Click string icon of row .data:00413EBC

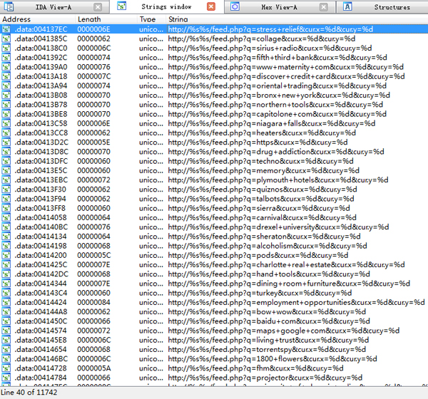point(6,180)
